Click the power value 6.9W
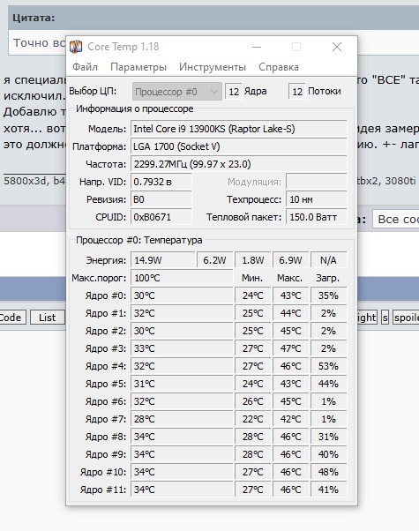 pos(290,260)
